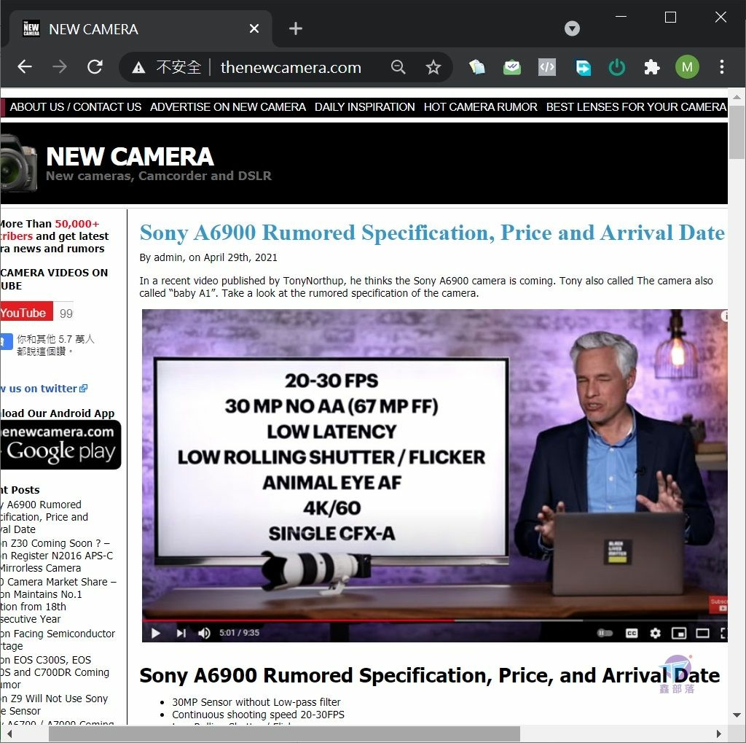Open ADVERTISE ON NEW CAMERA menu item

point(228,107)
